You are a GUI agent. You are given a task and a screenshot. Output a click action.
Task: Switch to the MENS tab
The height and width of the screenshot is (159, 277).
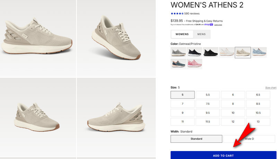(x=202, y=34)
